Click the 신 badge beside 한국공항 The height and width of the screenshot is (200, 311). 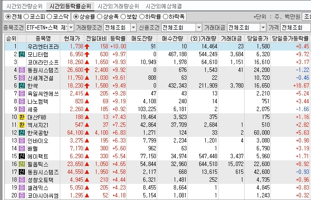(x=22, y=133)
